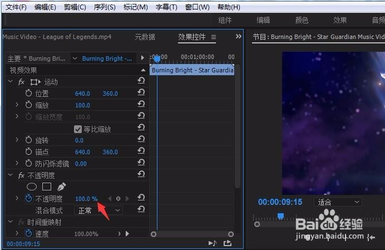Reset the 运动 effect
Screen dimensions: 385x250
(141, 80)
